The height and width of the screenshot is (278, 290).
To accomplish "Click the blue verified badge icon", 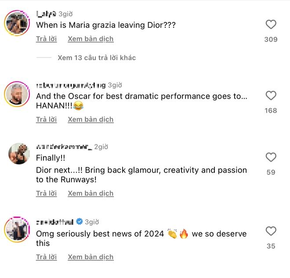I will 80,222.
